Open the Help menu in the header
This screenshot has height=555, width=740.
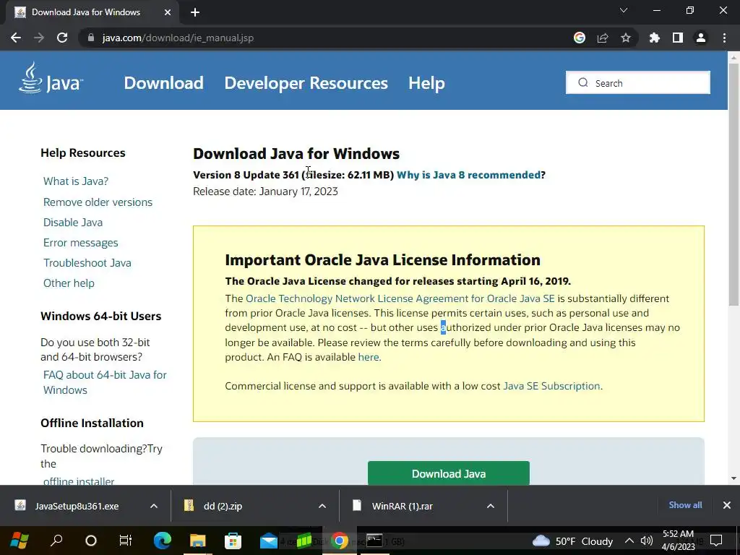point(426,83)
